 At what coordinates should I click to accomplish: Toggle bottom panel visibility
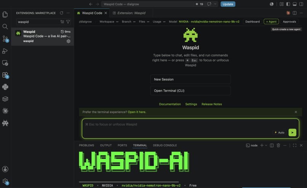[295, 4]
